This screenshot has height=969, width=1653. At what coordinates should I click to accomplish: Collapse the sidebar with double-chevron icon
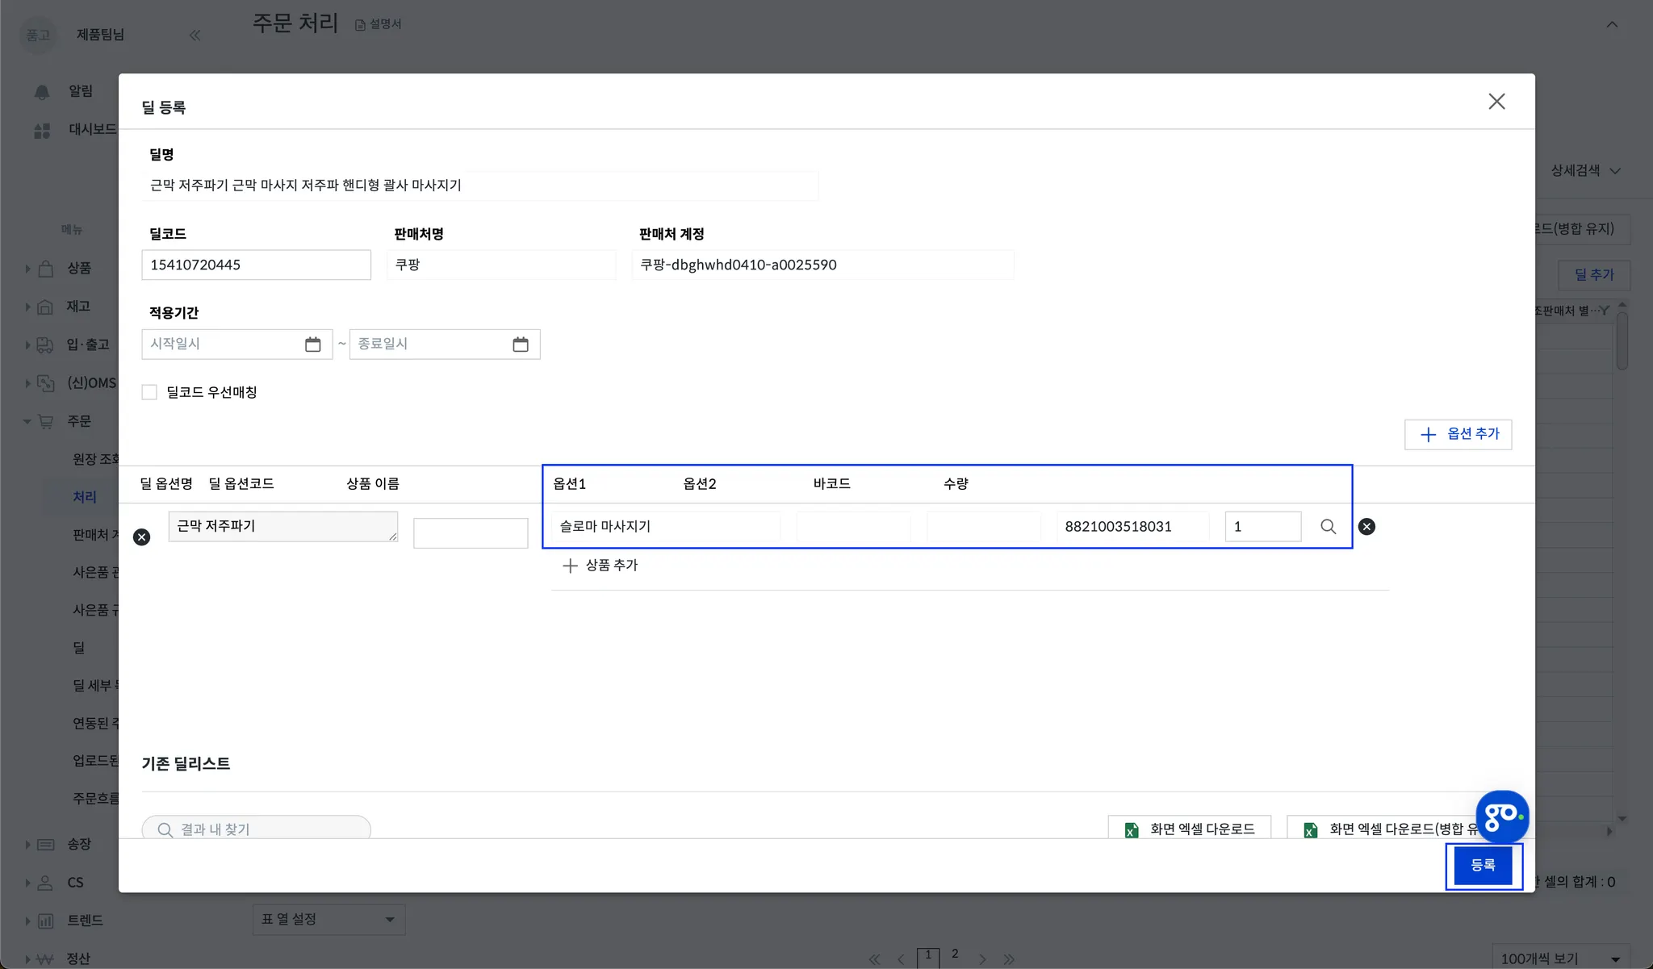tap(195, 35)
